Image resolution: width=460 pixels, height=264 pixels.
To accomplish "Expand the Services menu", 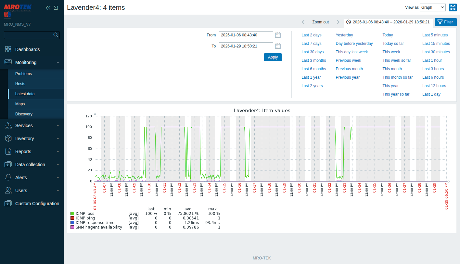I will [32, 125].
